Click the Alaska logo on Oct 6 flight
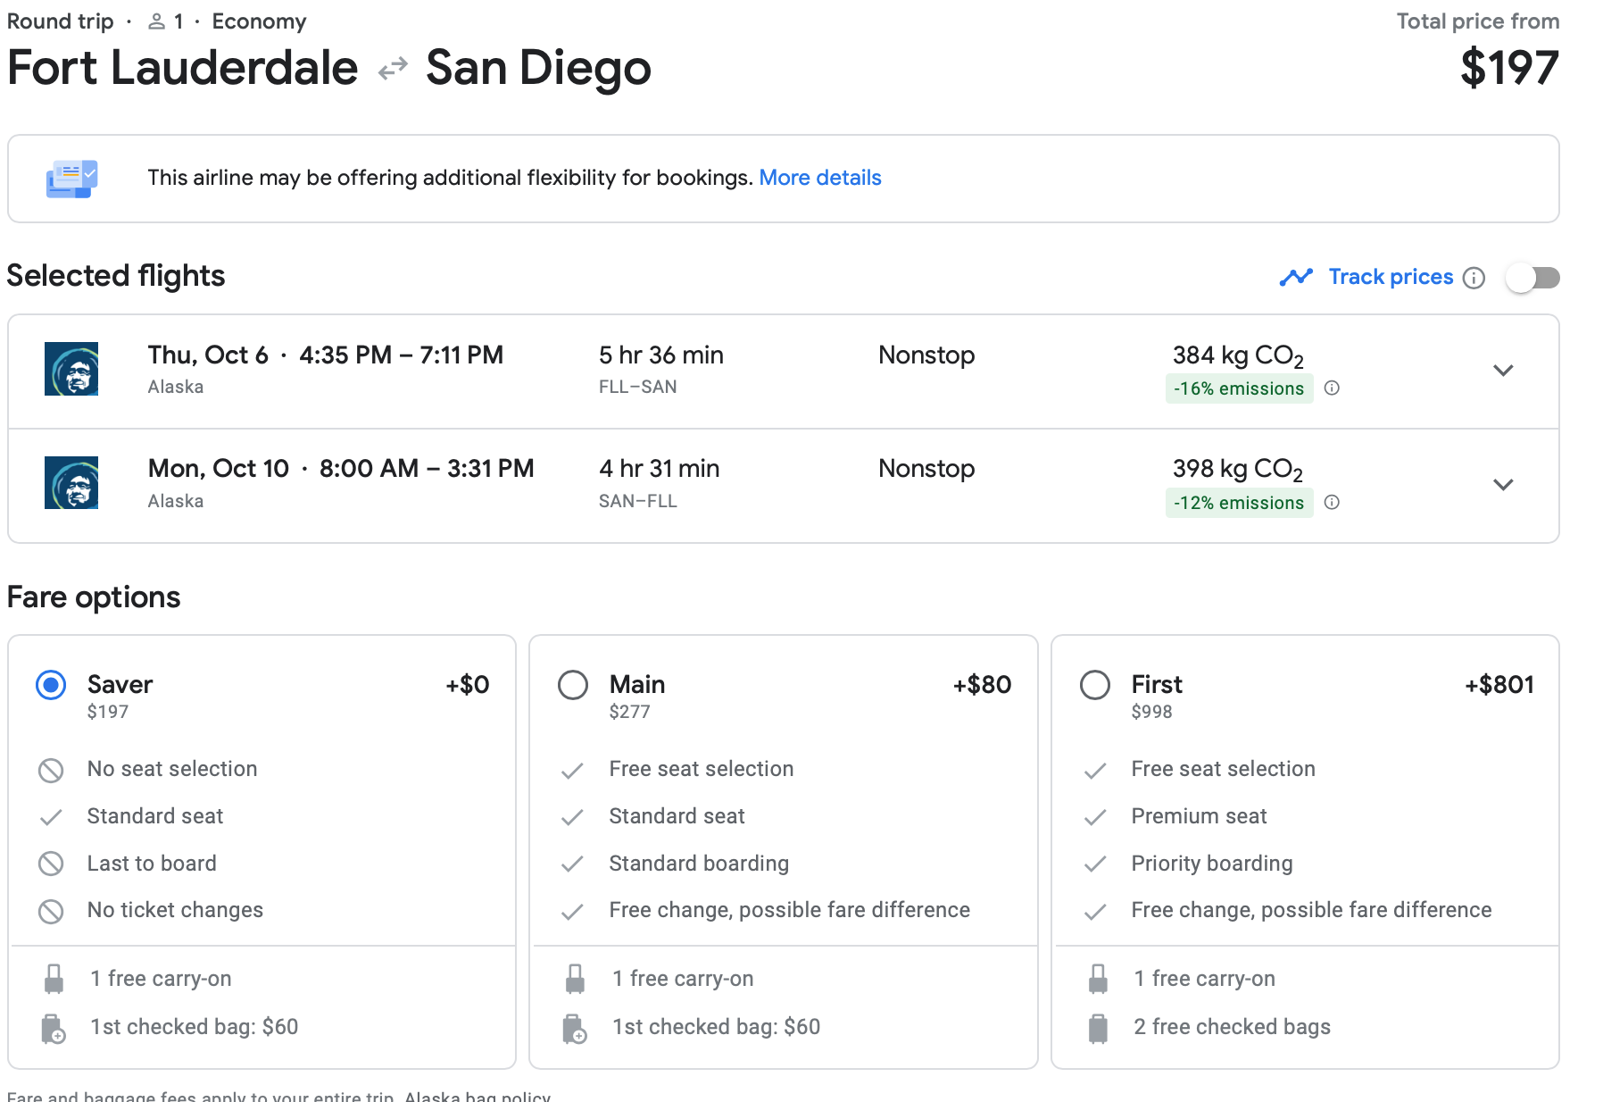Screen dimensions: 1603x1102 tap(71, 369)
